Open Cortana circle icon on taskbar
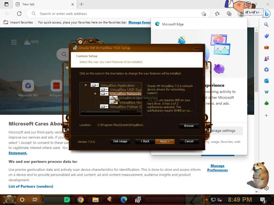This screenshot has width=274, height=205. pos(22,200)
